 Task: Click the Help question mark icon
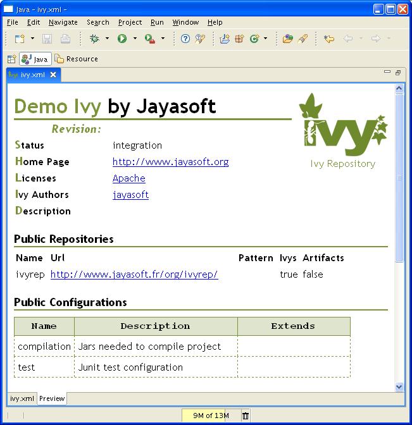tap(185, 39)
